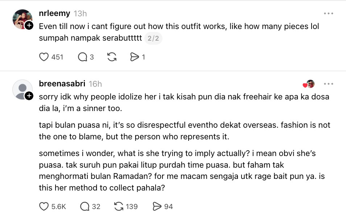This screenshot has width=346, height=217.
Task: View breenasabri's default avatar
Action: (22, 89)
